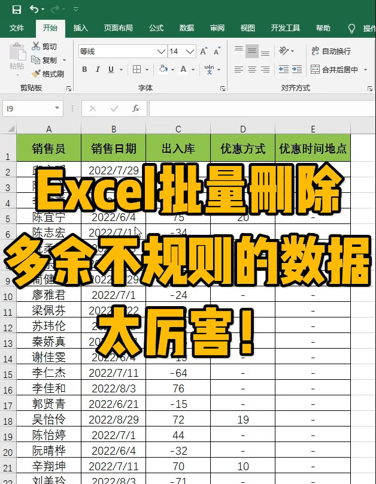
Task: Apply cell borders icon
Action: pyautogui.click(x=137, y=69)
